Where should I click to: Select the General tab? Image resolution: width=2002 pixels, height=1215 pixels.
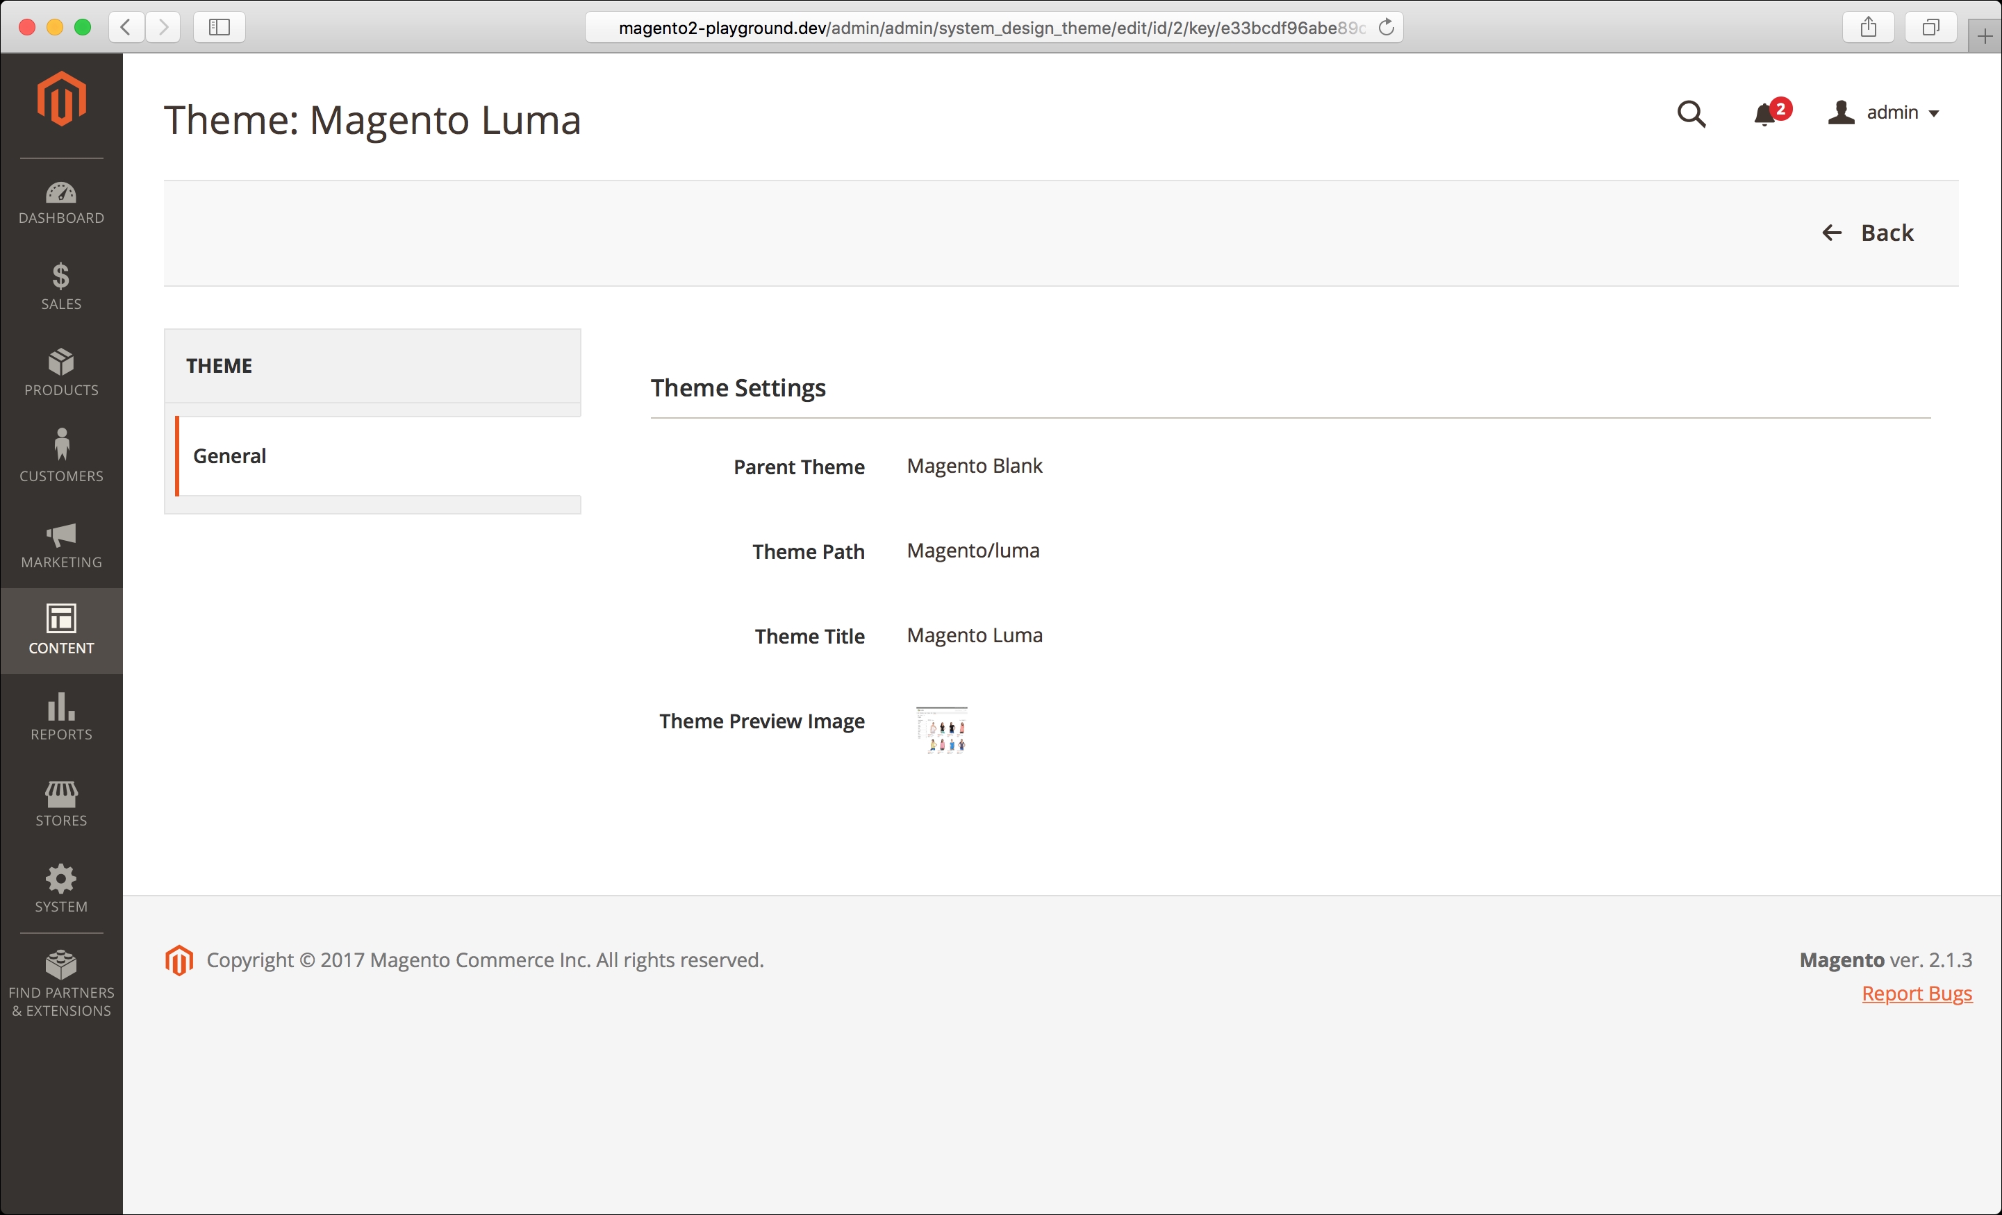point(379,455)
